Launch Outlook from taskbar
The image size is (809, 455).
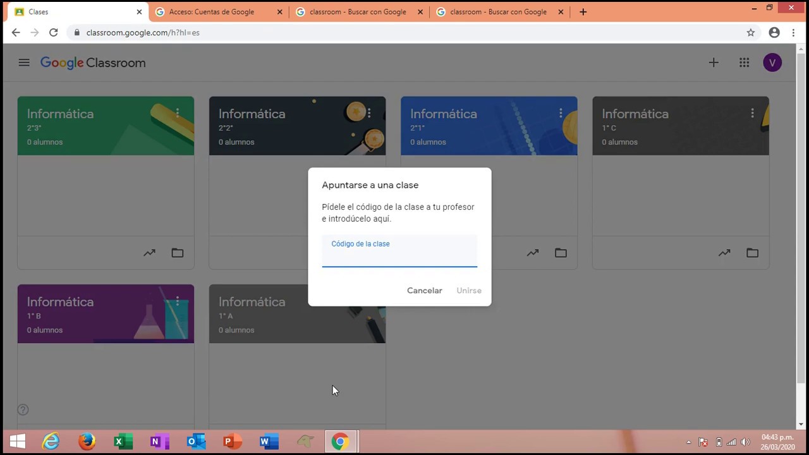[196, 442]
